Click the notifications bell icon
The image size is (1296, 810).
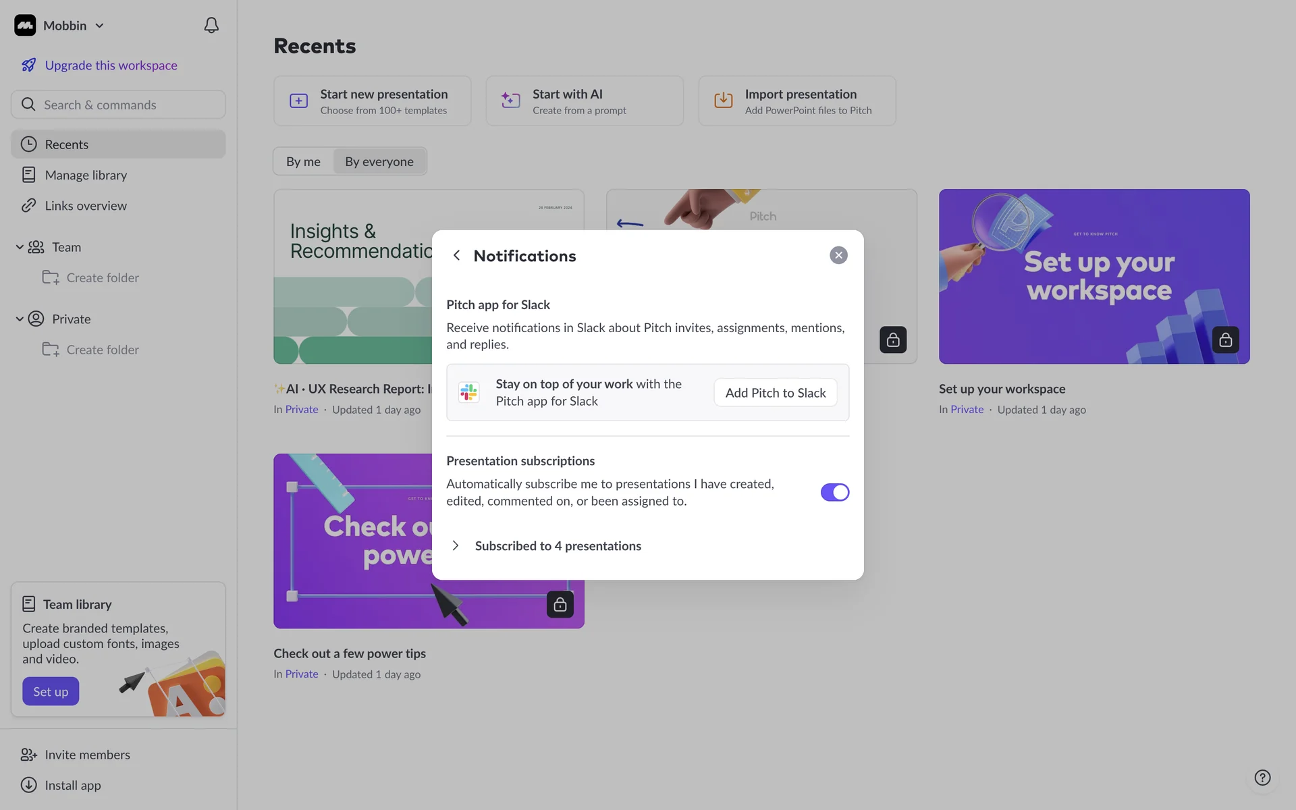[211, 26]
